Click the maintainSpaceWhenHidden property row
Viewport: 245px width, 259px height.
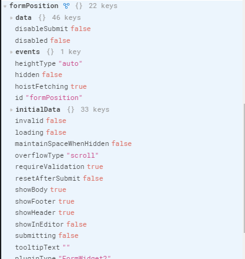point(73,143)
